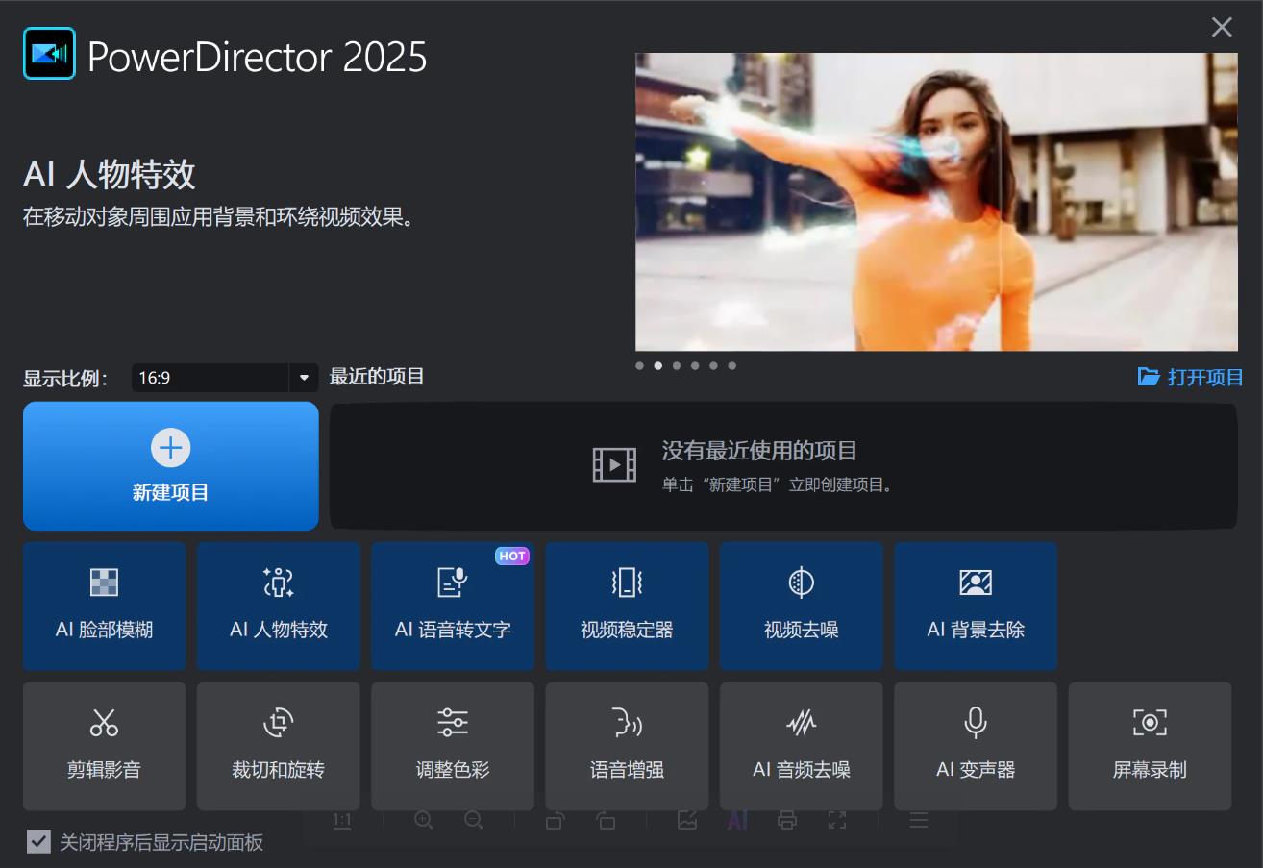Open the 显示比例 aspect ratio dropdown
This screenshot has height=868, width=1263.
point(304,377)
